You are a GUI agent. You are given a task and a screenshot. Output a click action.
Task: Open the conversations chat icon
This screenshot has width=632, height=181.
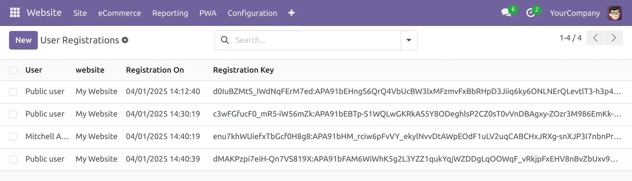point(506,13)
